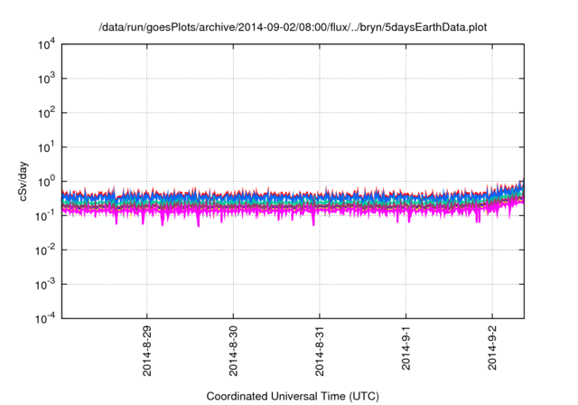Image resolution: width=578 pixels, height=405 pixels.
Task: Click the 10^-3 y-axis tick label
Action: coord(45,285)
